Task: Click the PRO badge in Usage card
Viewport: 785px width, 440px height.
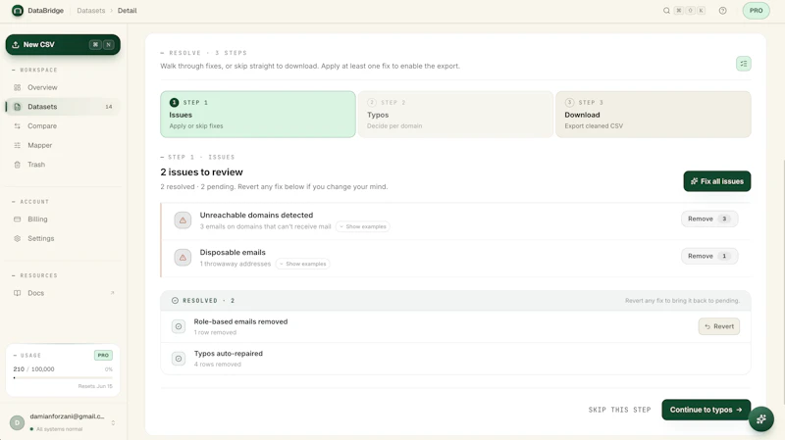Action: coord(103,355)
